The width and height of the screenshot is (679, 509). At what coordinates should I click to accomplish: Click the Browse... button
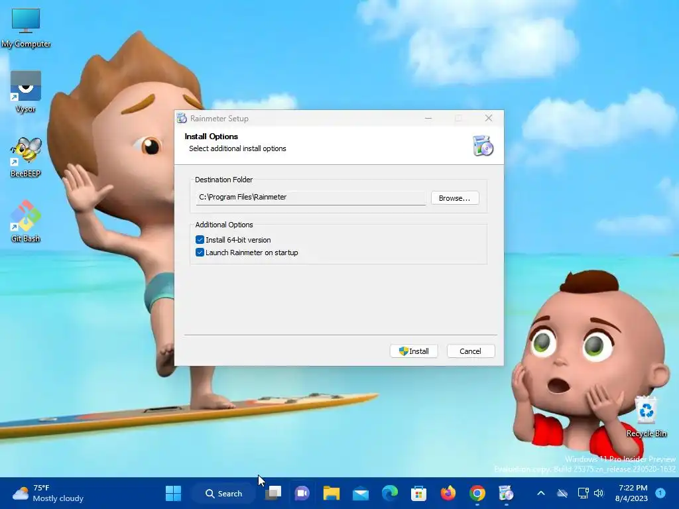(455, 198)
